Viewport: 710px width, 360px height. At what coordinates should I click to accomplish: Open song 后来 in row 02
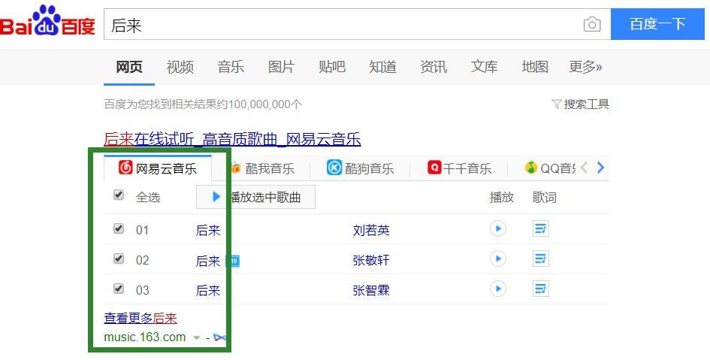[208, 260]
